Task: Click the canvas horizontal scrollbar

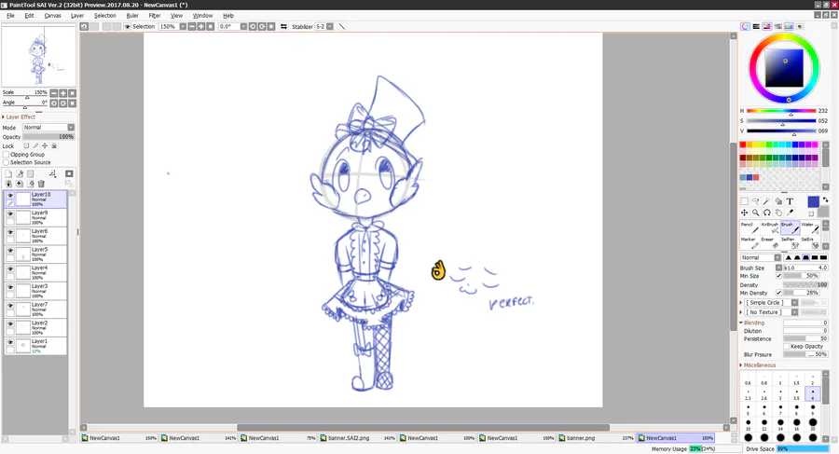Action: (422, 427)
